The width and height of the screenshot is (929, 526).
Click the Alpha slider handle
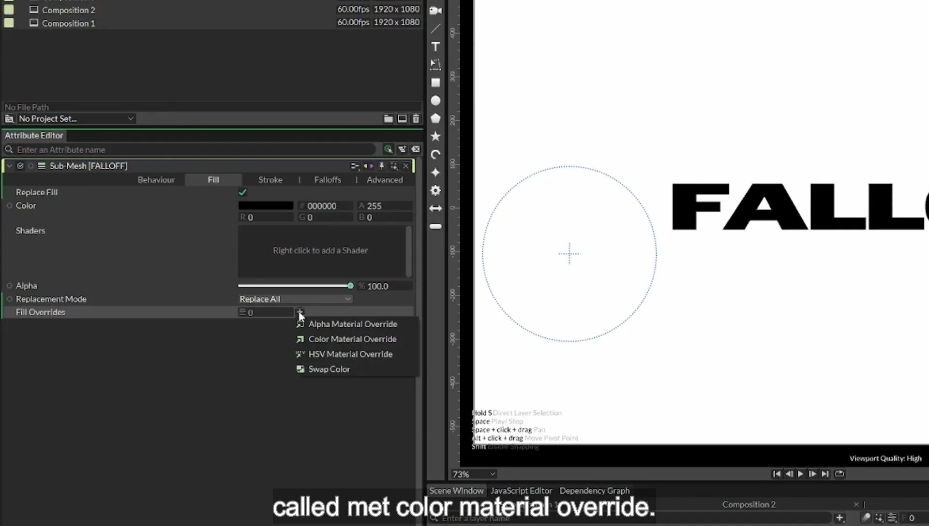(x=350, y=286)
